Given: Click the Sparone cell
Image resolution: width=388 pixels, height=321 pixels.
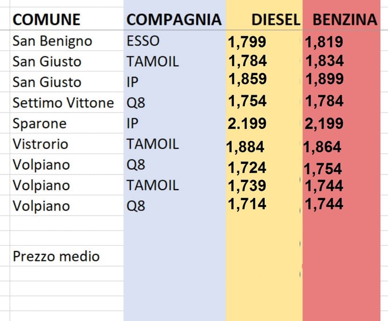Looking at the screenshot, I should (x=39, y=123).
